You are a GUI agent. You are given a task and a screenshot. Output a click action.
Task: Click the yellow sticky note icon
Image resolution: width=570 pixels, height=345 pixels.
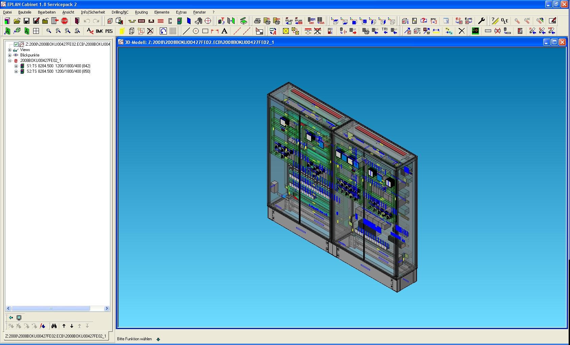[122, 31]
